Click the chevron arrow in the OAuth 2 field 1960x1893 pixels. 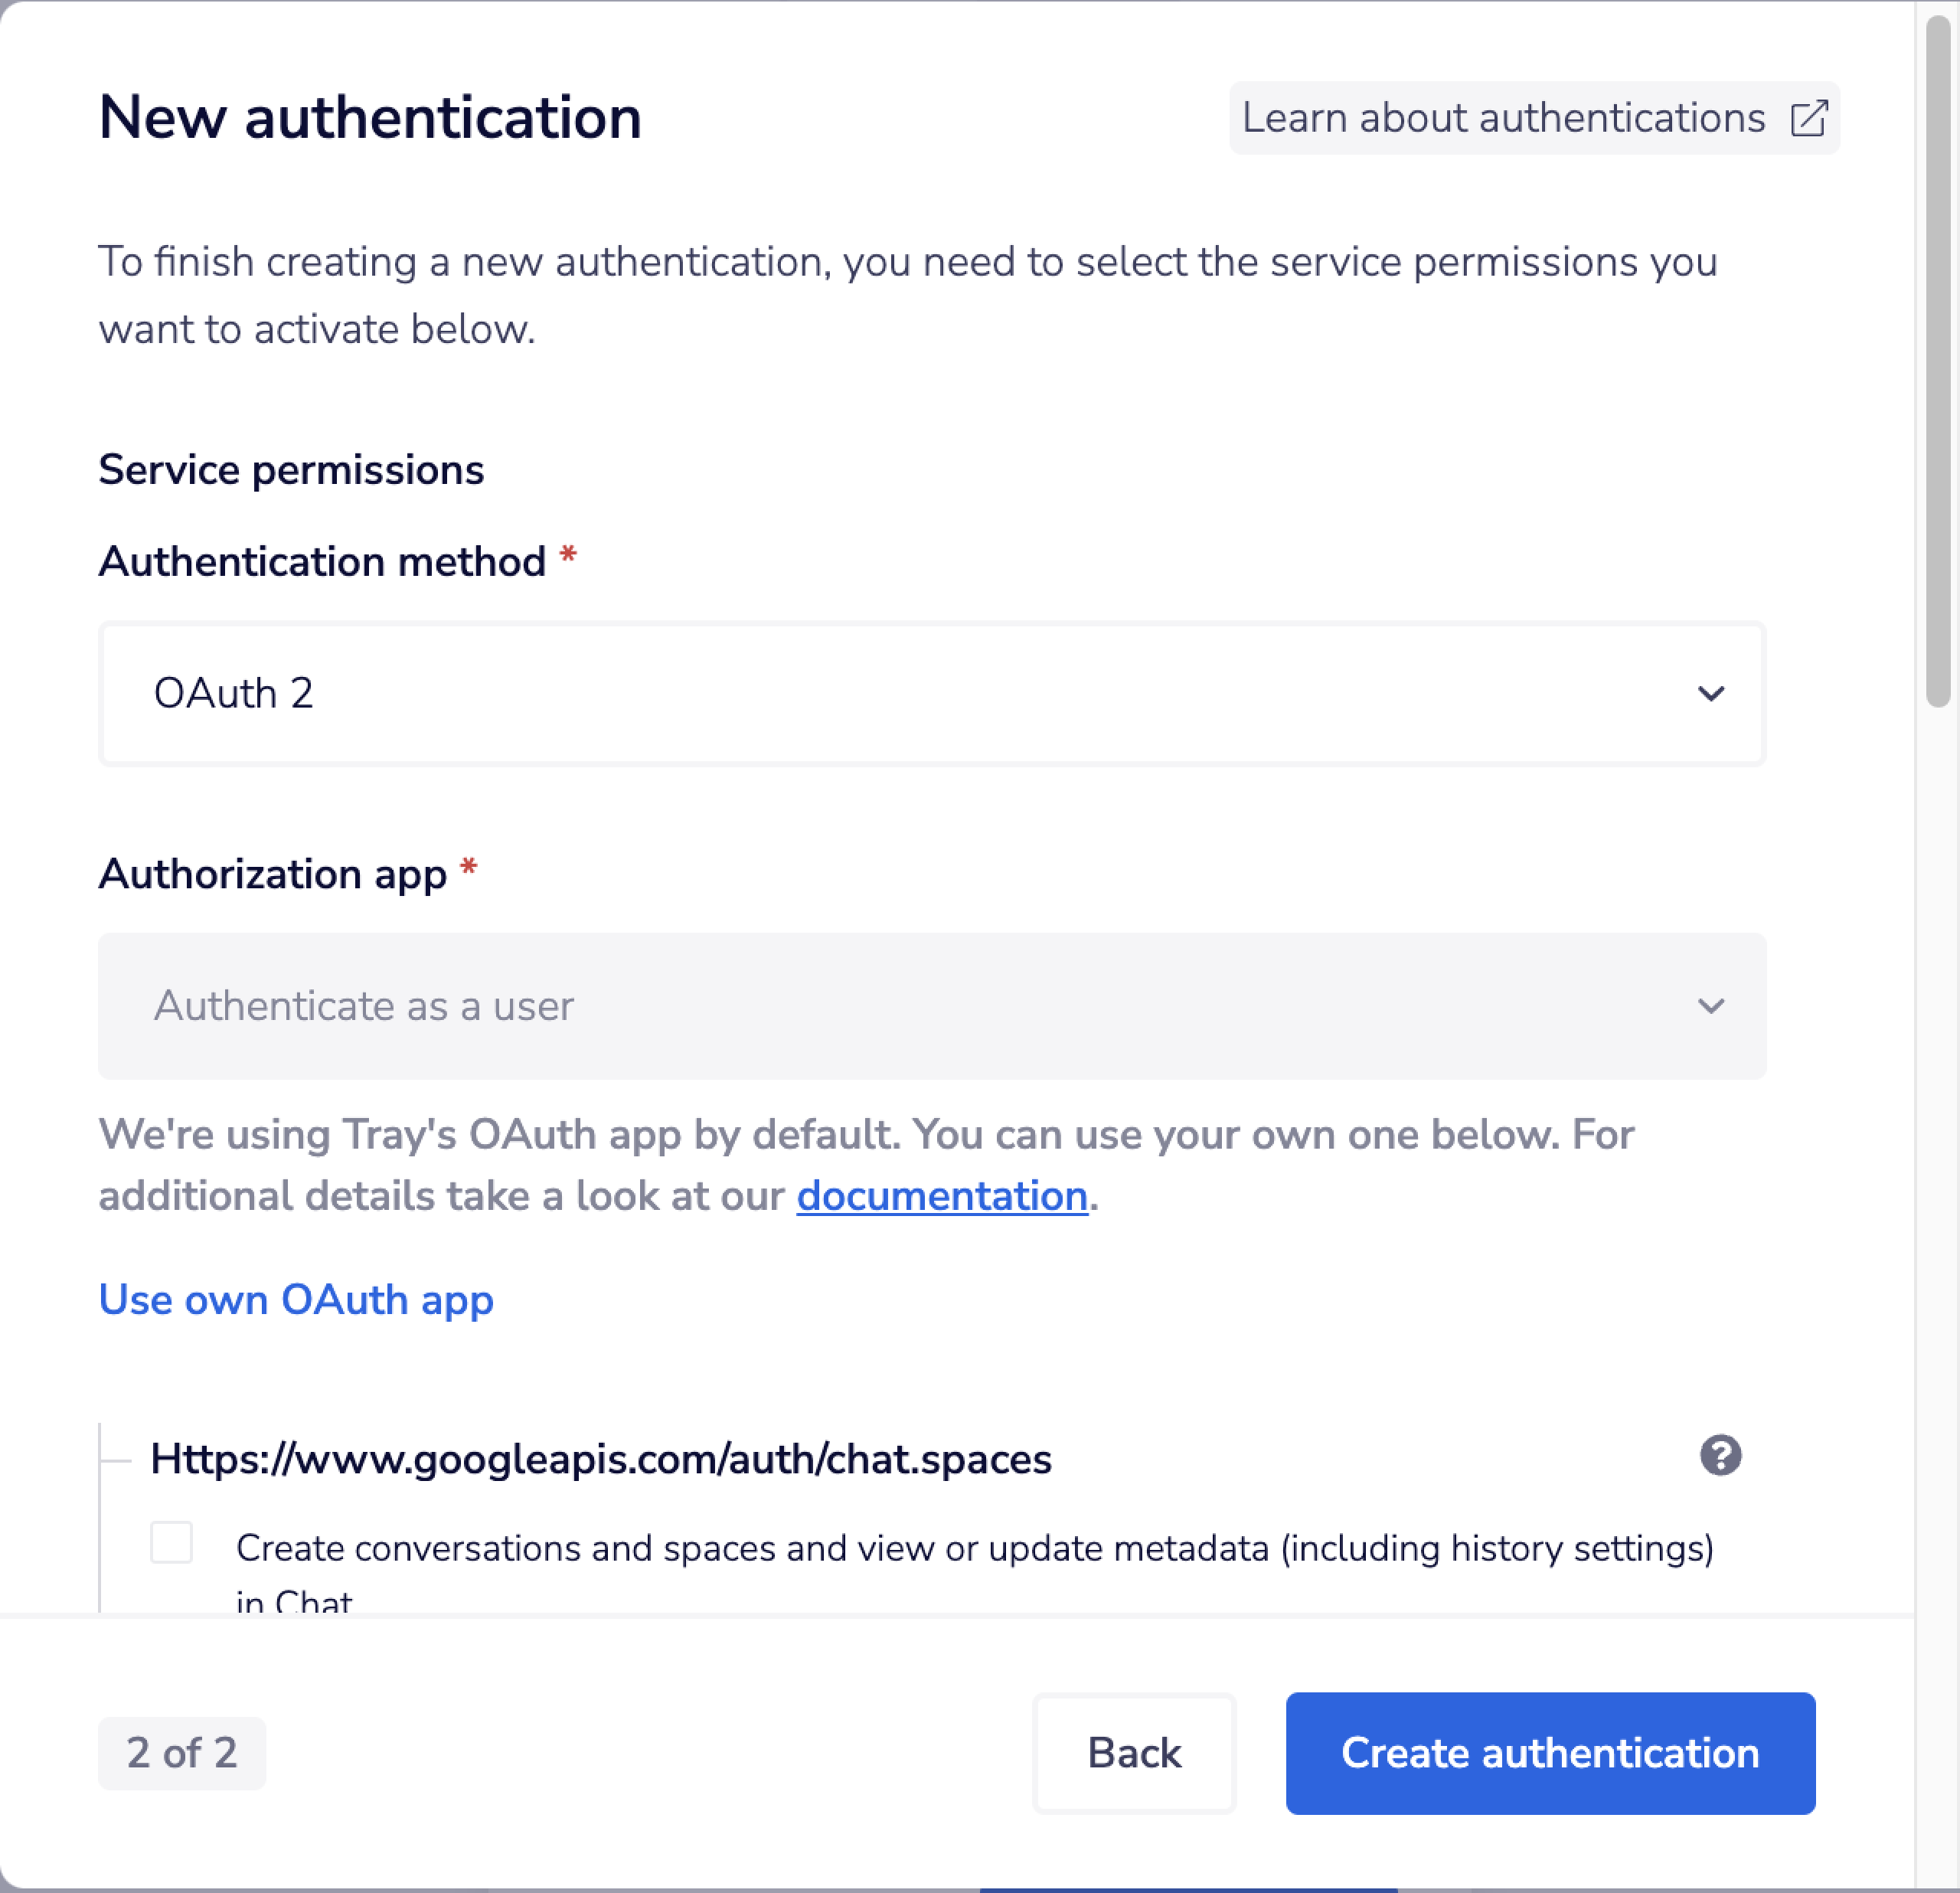click(1711, 694)
